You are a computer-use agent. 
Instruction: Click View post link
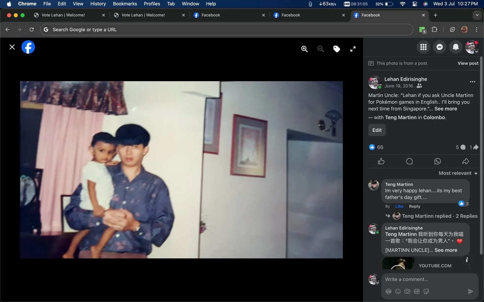tap(468, 63)
